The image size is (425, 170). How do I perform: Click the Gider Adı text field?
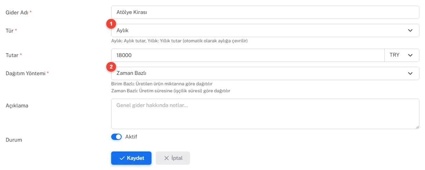265,12
